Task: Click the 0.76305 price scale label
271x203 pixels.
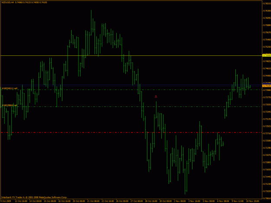Action: (x=267, y=11)
